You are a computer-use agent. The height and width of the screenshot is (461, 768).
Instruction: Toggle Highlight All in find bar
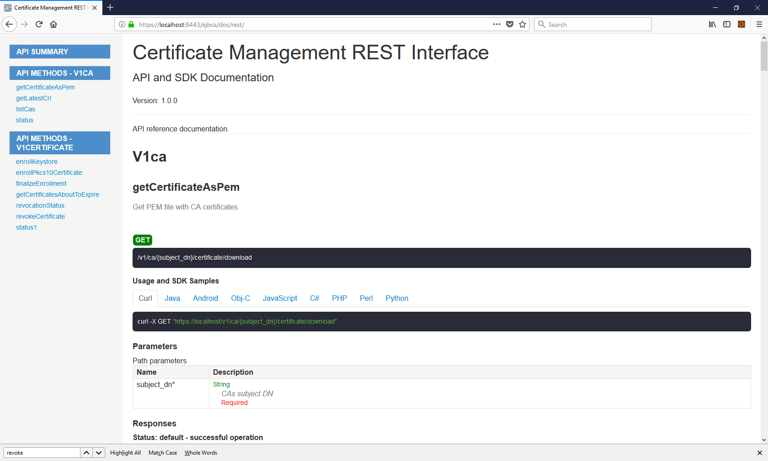click(125, 453)
